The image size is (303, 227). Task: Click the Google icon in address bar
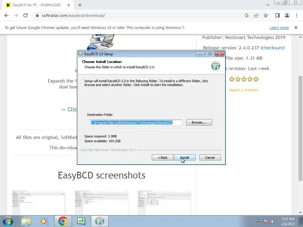click(246, 15)
